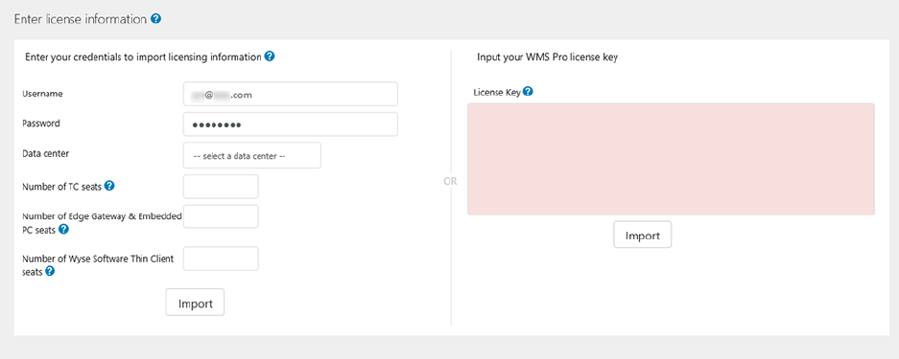This screenshot has width=899, height=359.
Task: Click the Data center label text
Action: 46,154
